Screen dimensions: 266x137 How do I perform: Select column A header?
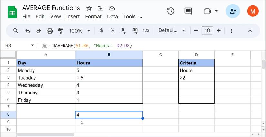[46, 55]
